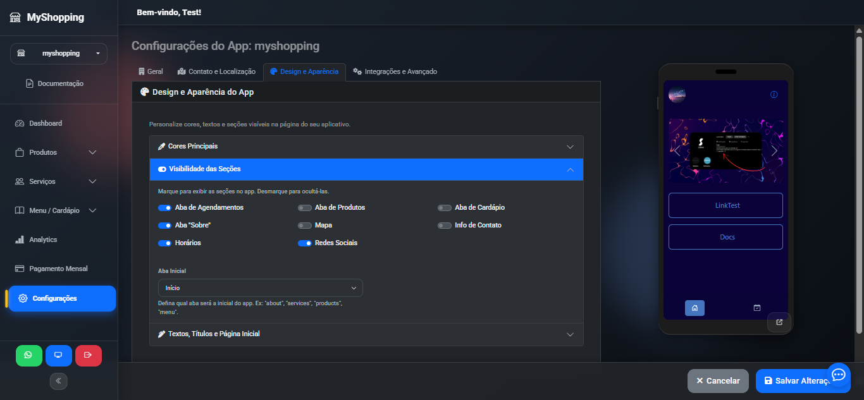Go to Dashboard in sidebar
Viewport: 864px width, 400px height.
point(59,123)
